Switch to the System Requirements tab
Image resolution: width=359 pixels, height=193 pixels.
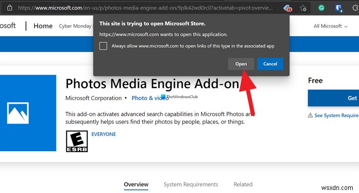pos(191,184)
